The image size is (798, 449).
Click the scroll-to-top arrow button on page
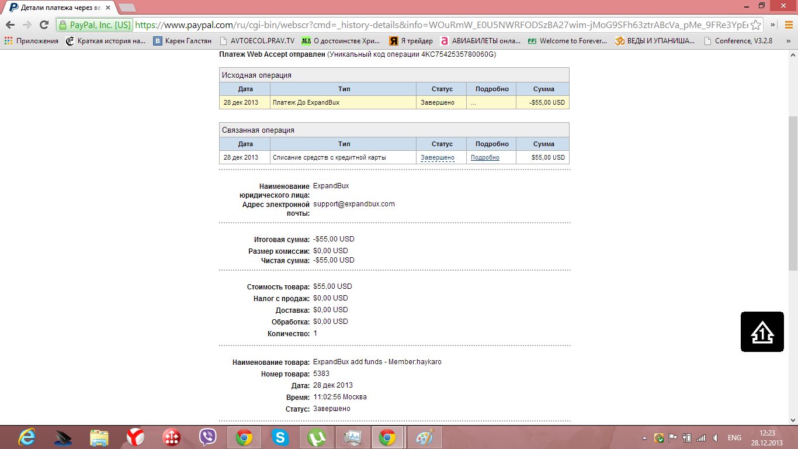click(x=762, y=331)
